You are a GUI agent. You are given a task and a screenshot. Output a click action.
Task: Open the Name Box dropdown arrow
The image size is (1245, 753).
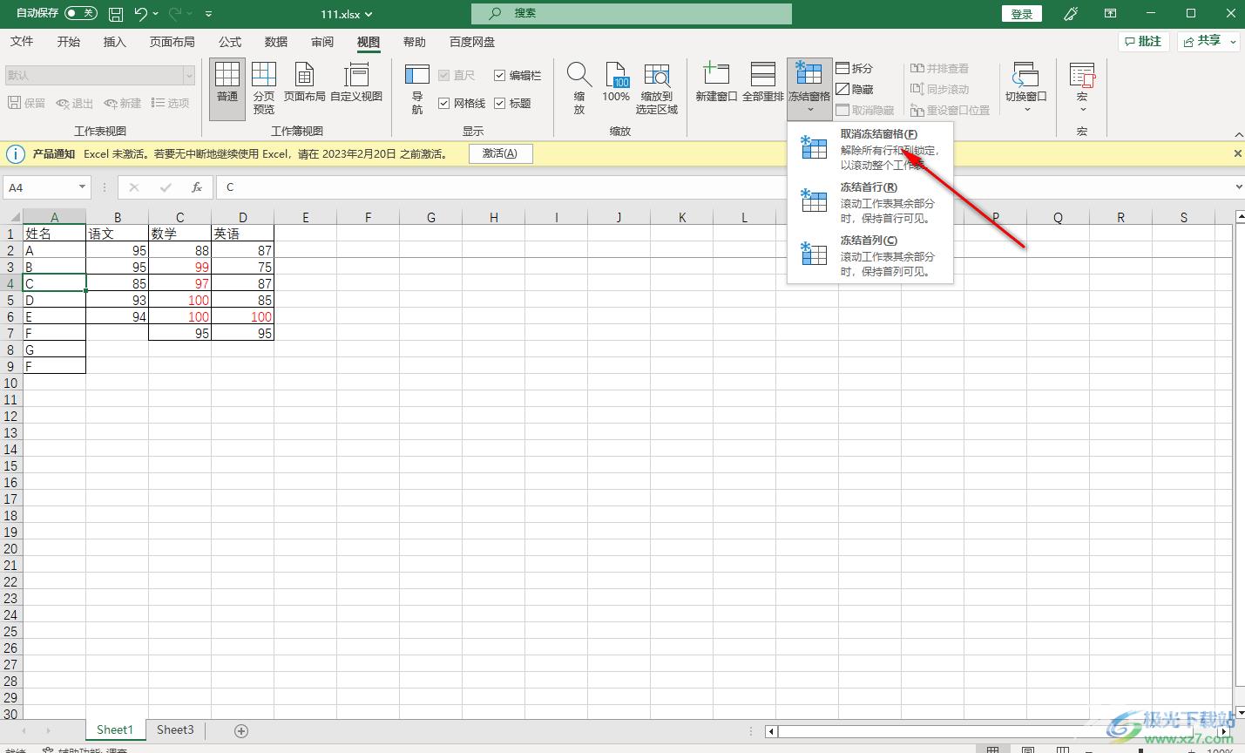83,187
